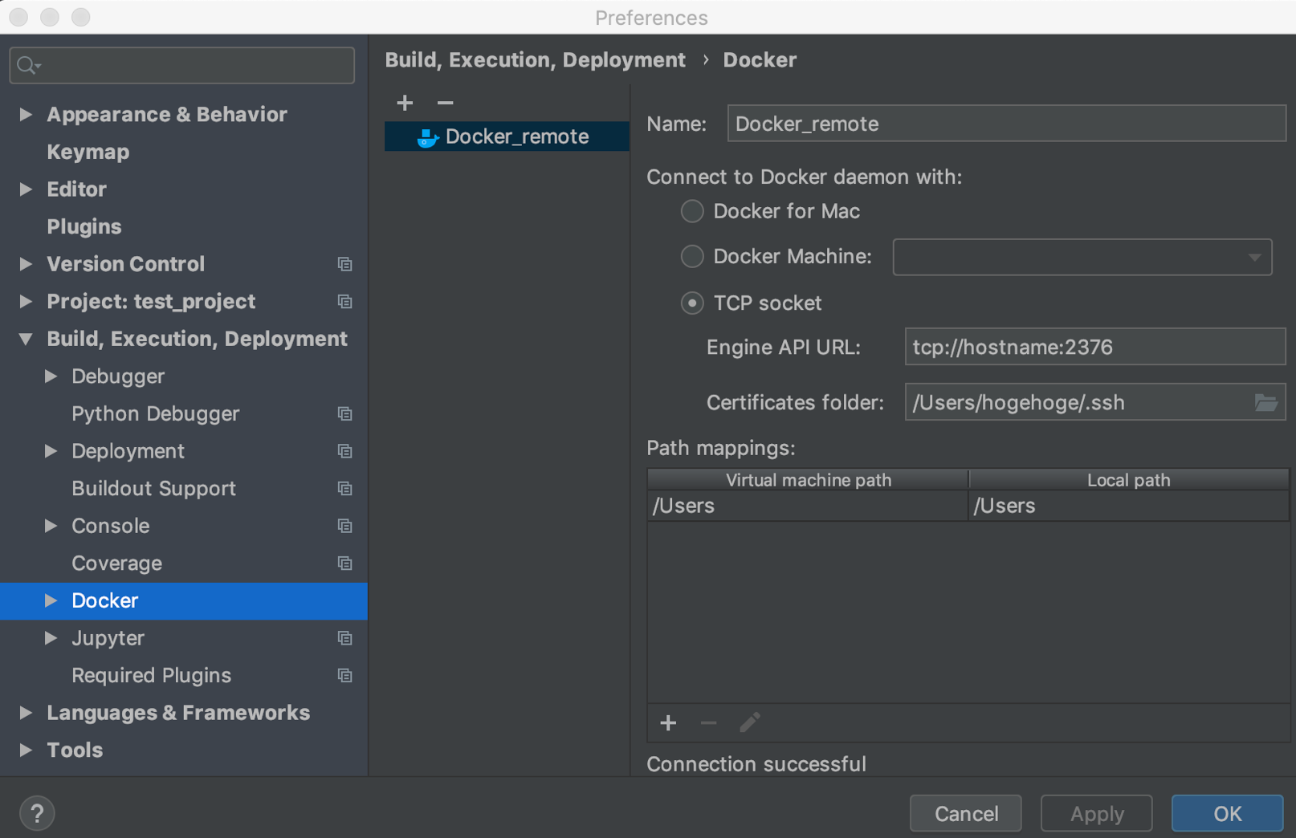Select the Docker for Mac radio button
Image resolution: width=1296 pixels, height=838 pixels.
tap(692, 211)
